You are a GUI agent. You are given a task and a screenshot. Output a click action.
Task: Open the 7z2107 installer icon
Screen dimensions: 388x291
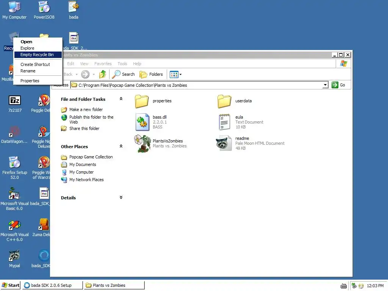pyautogui.click(x=15, y=103)
